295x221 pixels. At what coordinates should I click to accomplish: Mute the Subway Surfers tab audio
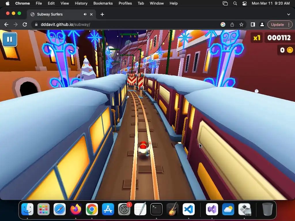point(85,14)
